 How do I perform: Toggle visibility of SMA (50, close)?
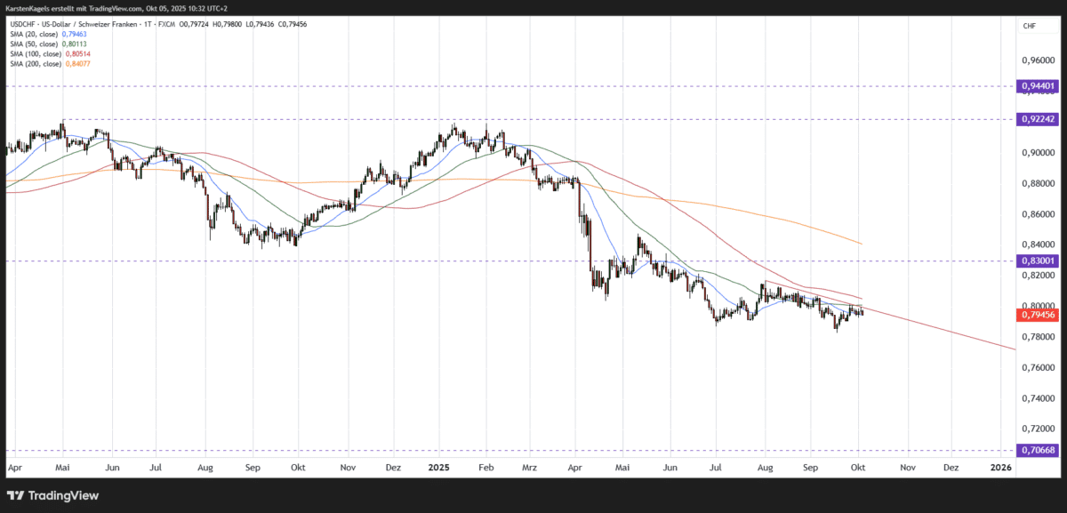pos(33,43)
